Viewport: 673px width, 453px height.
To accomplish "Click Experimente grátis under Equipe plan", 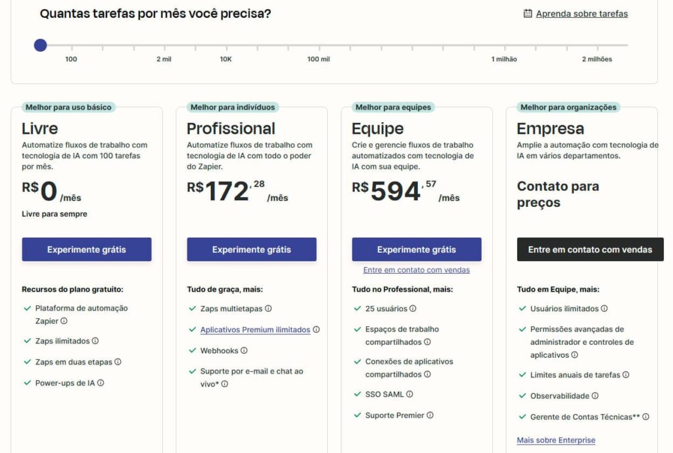I will click(x=417, y=249).
